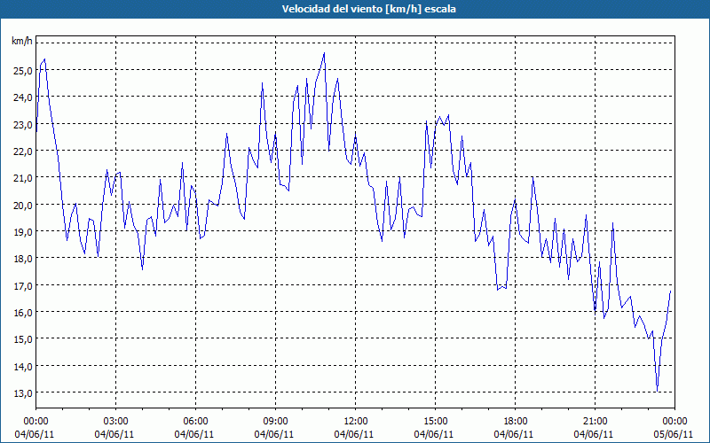710x443 pixels.
Task: Click the 18,0 y-axis label
Action: 24,259
